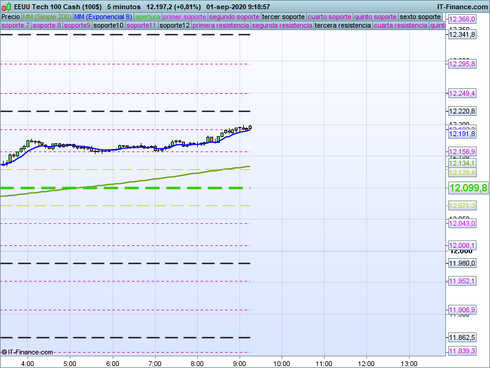Select the primer soporte label
Screen dimensions: 490x368
click(x=185, y=17)
